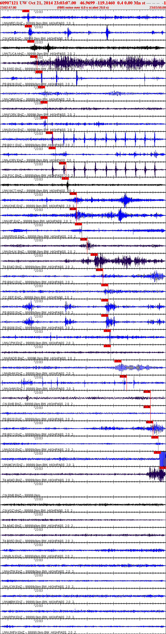
Task: Click the UW JCW EHZ station label
Action: point(38,587)
